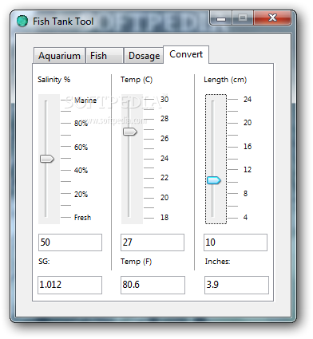Click the Temp (F) label
313x339 pixels.
tap(136, 262)
